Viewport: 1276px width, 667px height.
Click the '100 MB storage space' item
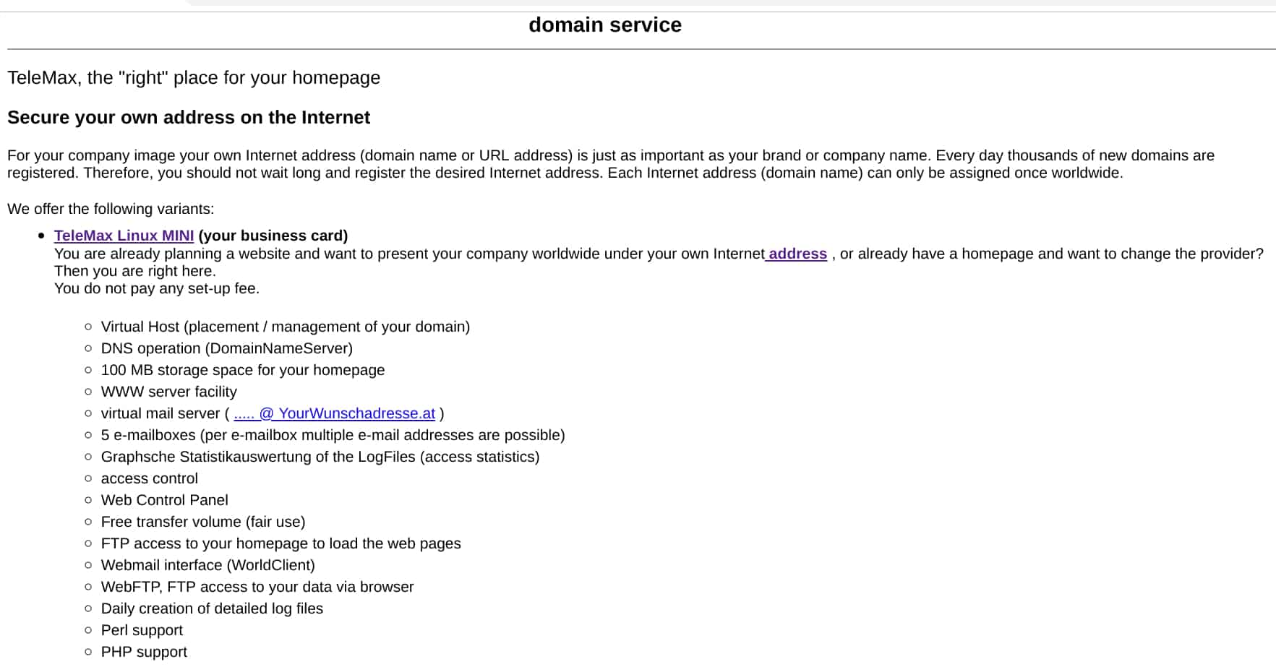(x=243, y=370)
